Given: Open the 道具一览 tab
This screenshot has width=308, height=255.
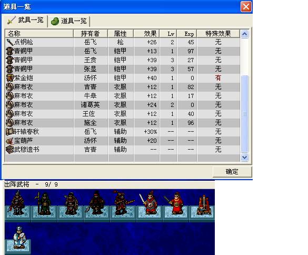Looking at the screenshot, I should coord(69,21).
